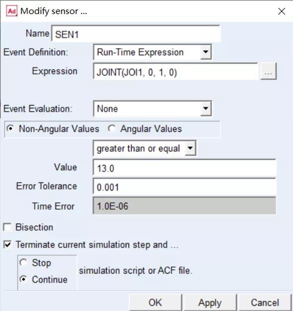293x311 pixels.
Task: Cancel the sensor modification
Action: (265, 303)
